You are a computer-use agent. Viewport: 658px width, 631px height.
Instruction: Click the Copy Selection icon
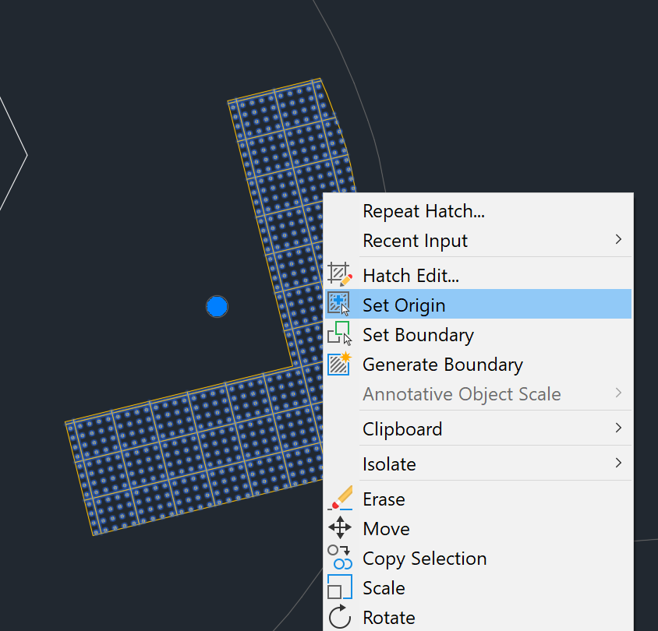[339, 558]
